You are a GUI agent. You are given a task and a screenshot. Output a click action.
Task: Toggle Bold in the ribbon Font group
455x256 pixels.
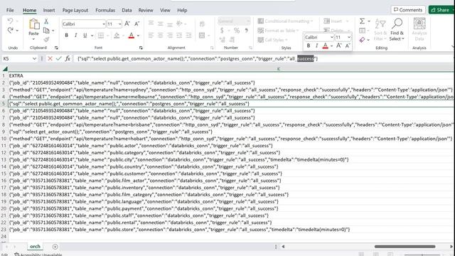point(66,36)
